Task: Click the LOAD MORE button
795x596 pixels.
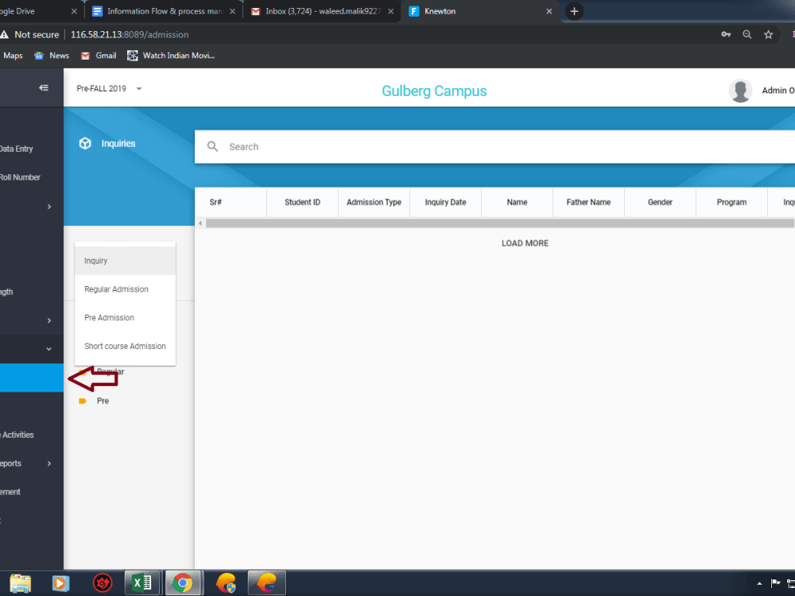Action: (x=525, y=243)
